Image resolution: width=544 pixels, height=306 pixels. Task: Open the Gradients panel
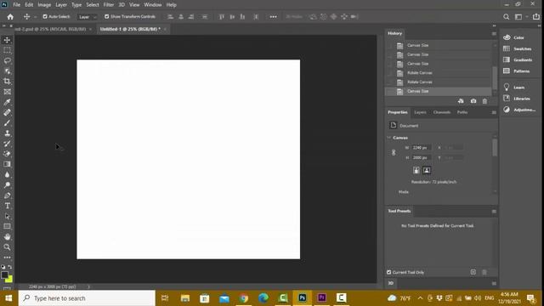pyautogui.click(x=518, y=59)
